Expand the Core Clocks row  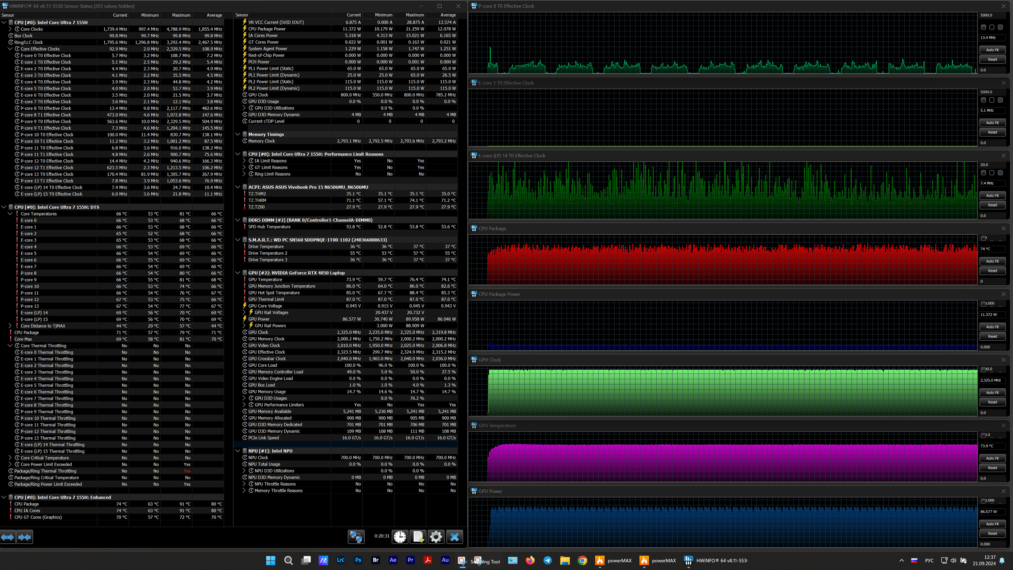(10, 29)
